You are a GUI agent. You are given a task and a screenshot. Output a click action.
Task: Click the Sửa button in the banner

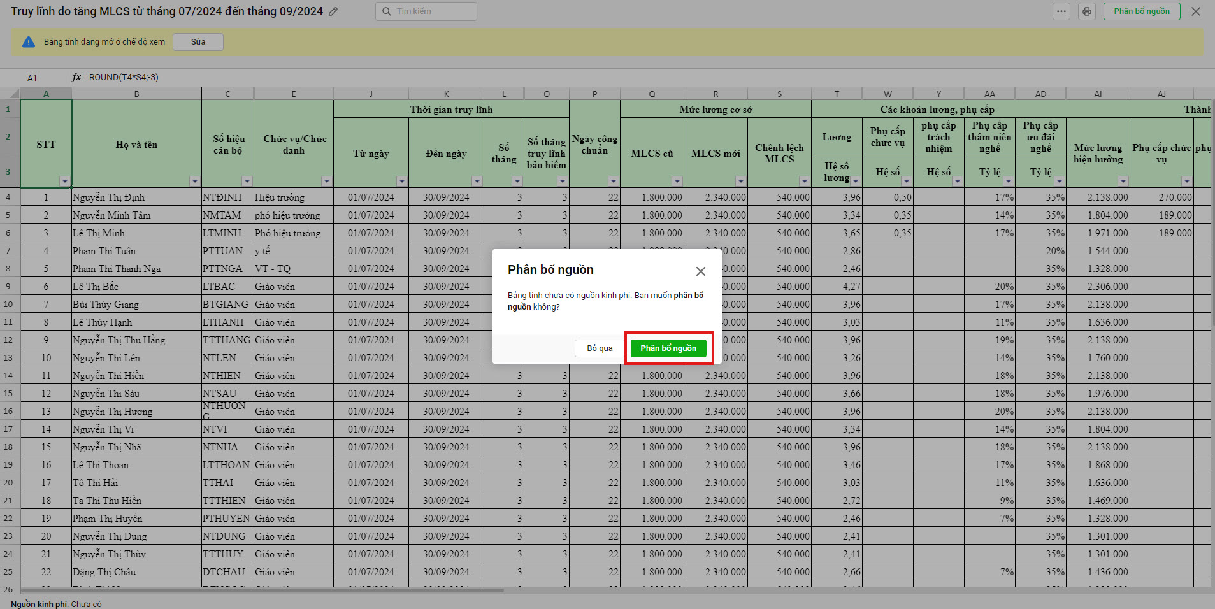tap(198, 42)
